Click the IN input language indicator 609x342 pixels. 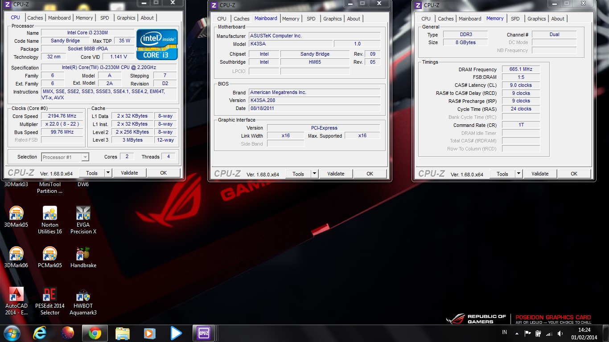coord(504,332)
